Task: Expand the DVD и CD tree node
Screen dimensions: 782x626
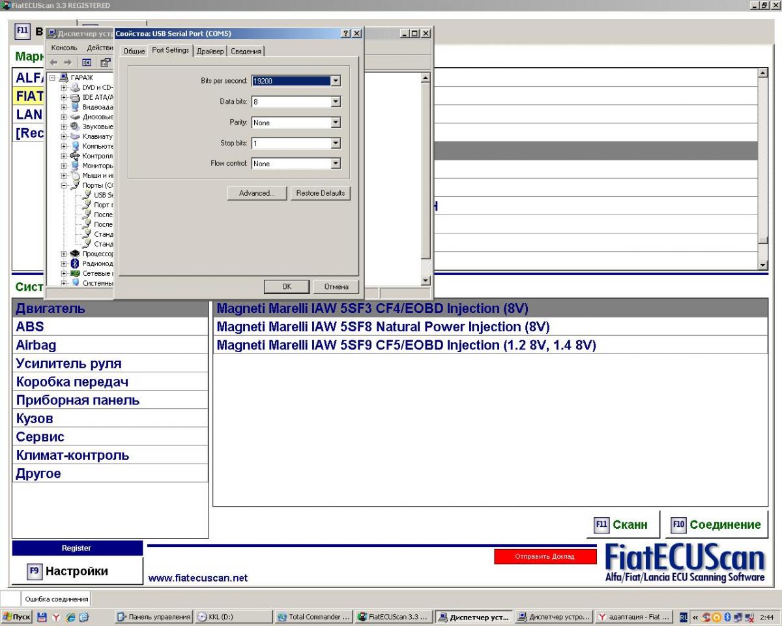Action: (x=65, y=87)
